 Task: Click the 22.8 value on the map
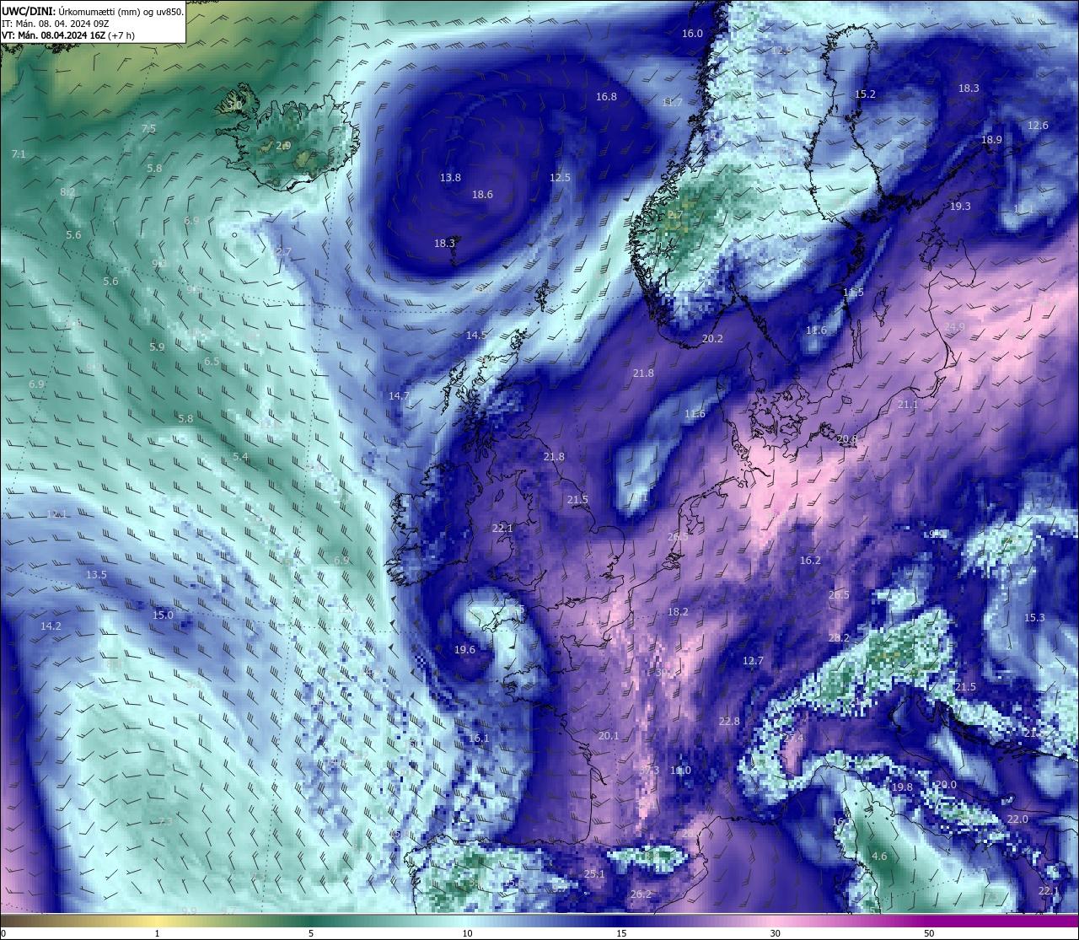(729, 722)
